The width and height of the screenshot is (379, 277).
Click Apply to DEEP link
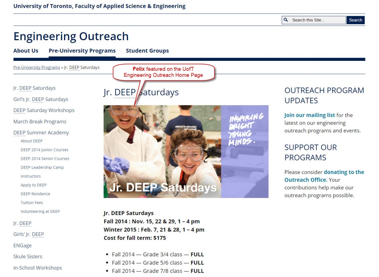click(33, 185)
